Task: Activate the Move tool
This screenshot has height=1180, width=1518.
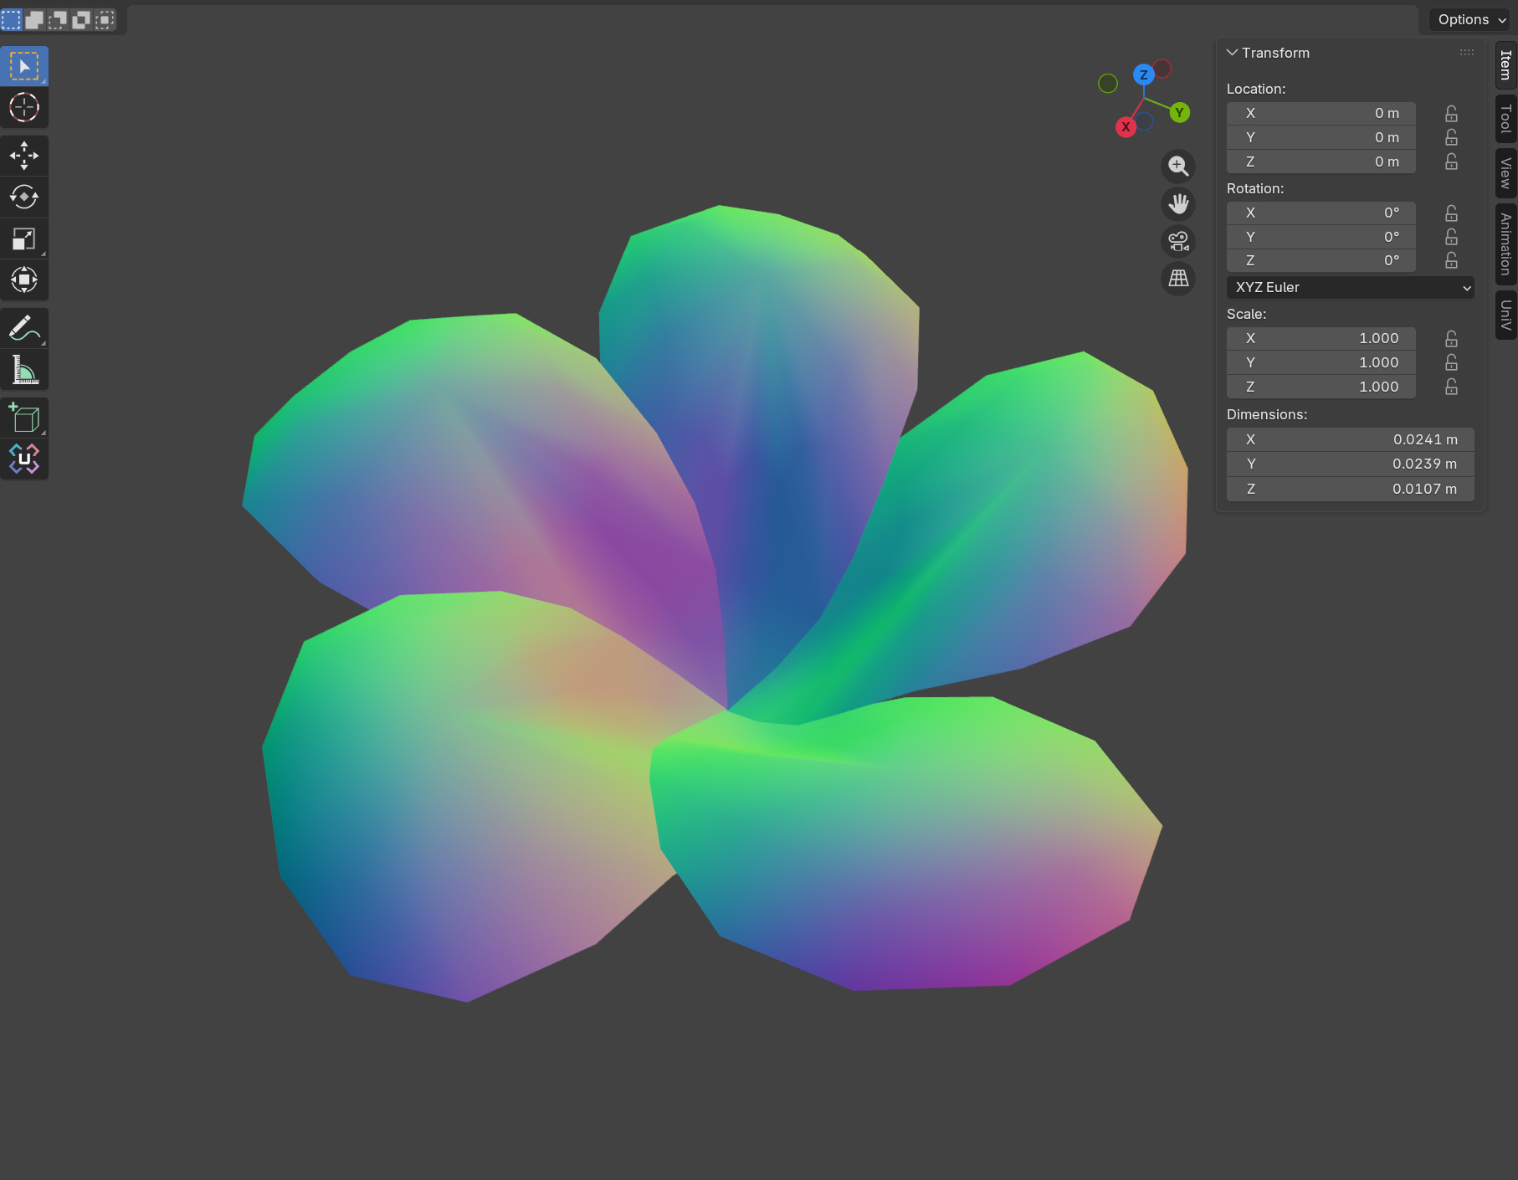Action: click(24, 156)
